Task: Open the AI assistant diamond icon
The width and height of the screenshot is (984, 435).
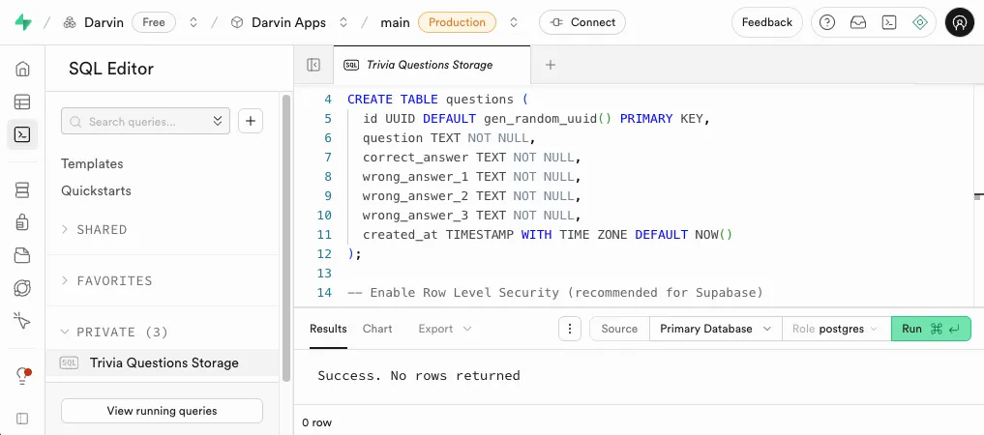Action: pyautogui.click(x=920, y=22)
